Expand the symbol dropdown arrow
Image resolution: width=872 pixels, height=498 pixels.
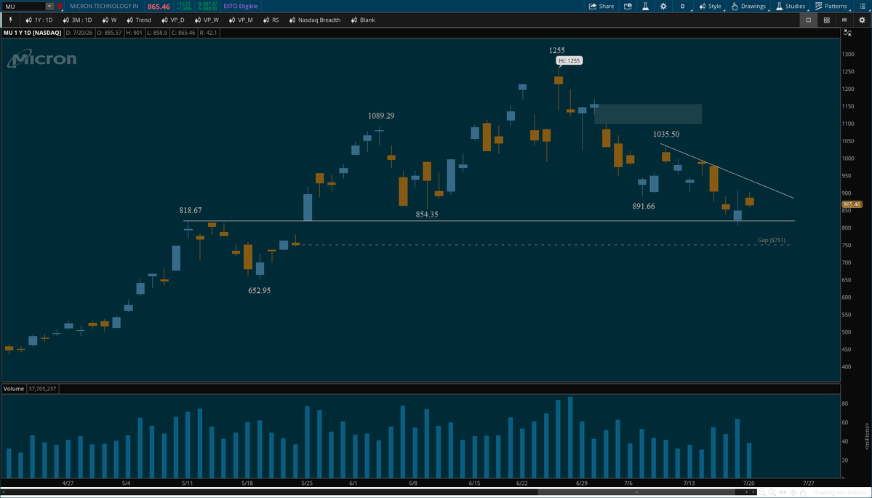[49, 6]
